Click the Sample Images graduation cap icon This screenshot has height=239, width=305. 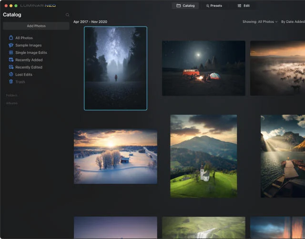11,45
